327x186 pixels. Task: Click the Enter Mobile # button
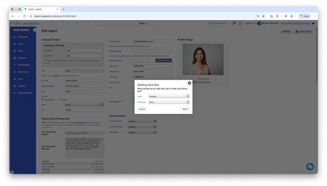click(x=163, y=60)
